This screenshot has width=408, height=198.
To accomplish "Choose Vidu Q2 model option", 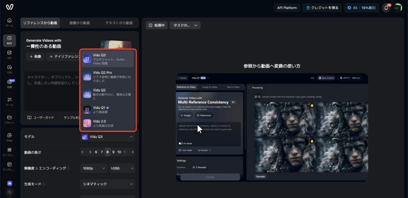I will (x=108, y=94).
